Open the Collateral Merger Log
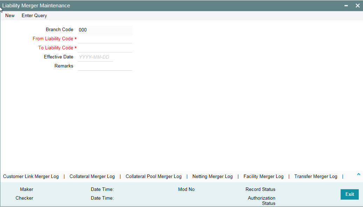 click(x=92, y=177)
